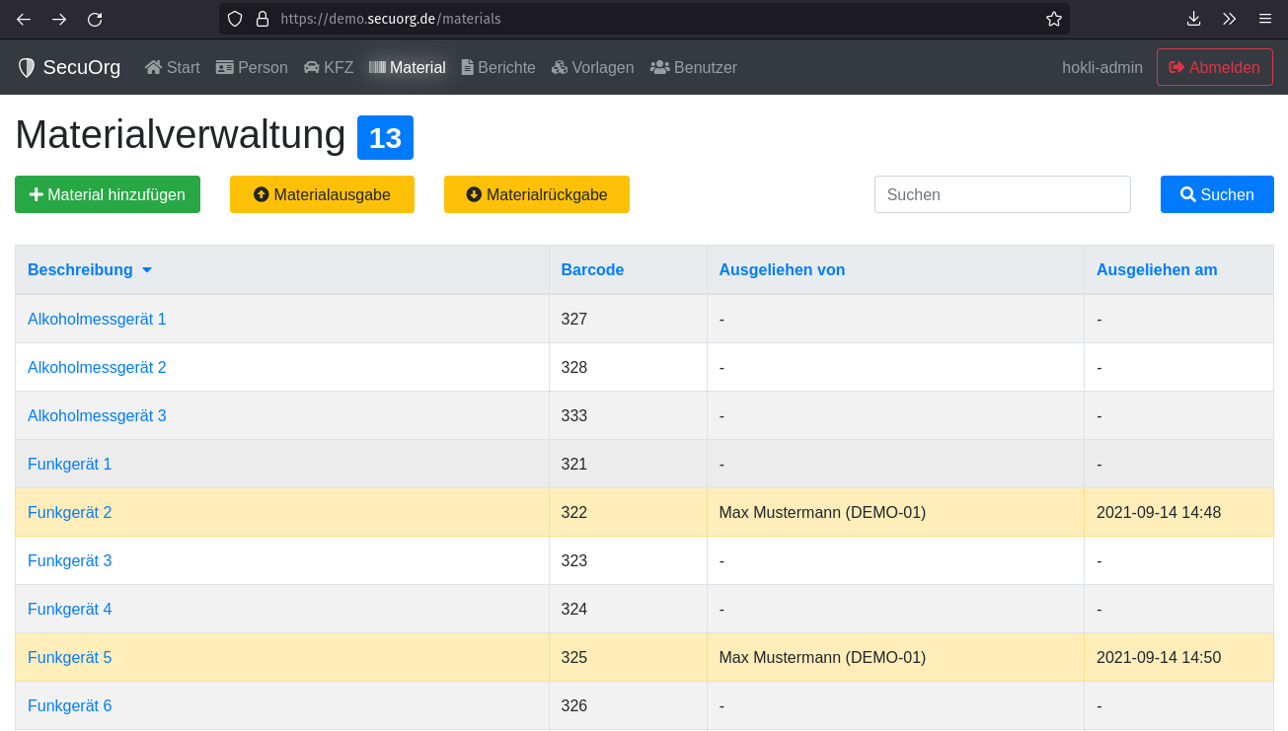Image resolution: width=1288 pixels, height=731 pixels.
Task: Open Funkgerät 4 entry
Action: point(69,609)
